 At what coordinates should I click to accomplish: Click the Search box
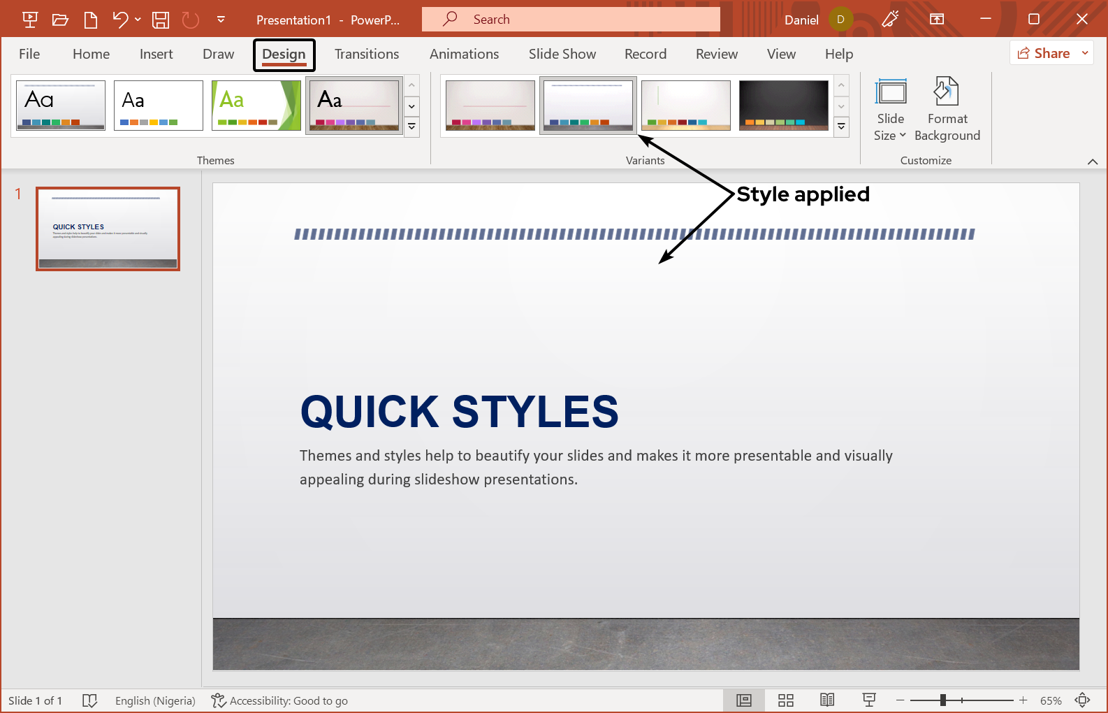tap(571, 20)
